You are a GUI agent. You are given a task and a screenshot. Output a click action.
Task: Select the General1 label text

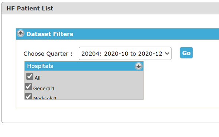click(44, 89)
